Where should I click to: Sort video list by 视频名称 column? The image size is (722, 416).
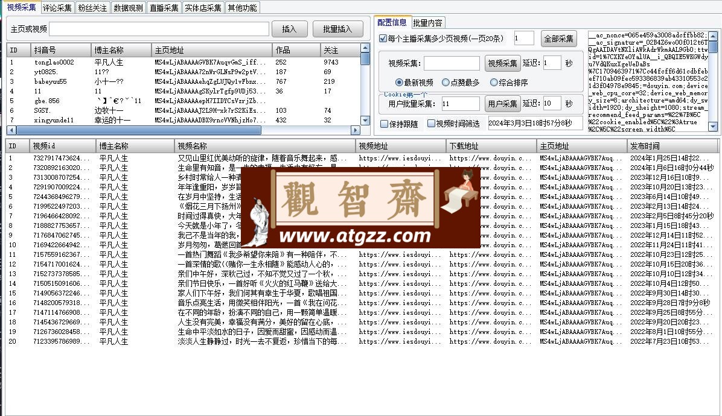265,146
